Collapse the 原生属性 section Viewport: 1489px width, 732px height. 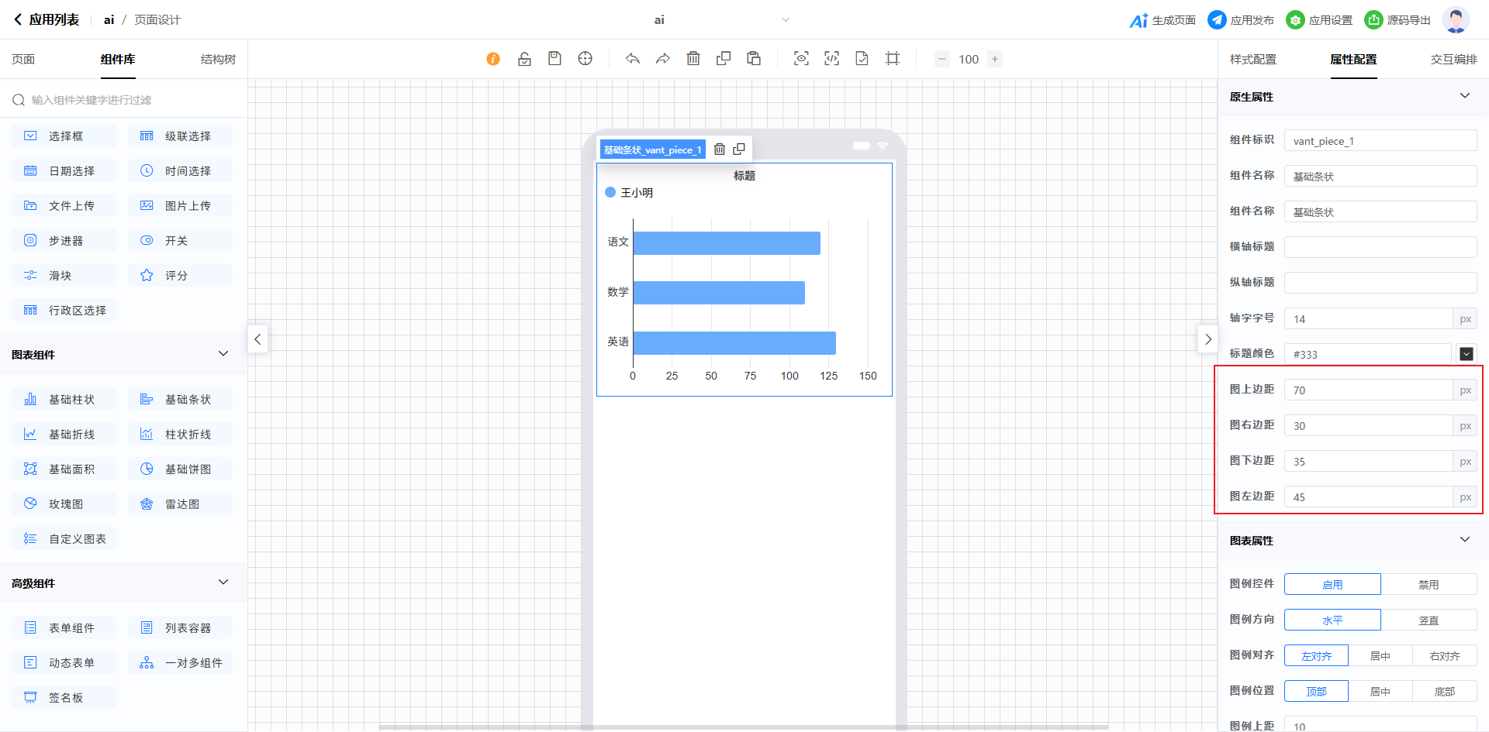coord(1464,96)
